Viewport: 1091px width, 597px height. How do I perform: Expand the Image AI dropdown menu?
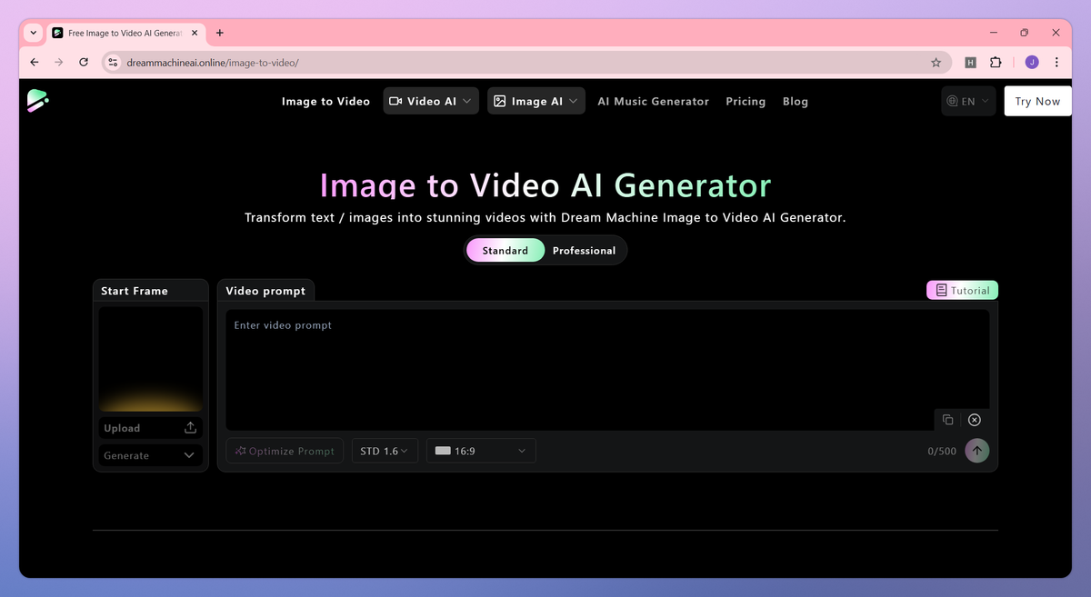tap(535, 101)
